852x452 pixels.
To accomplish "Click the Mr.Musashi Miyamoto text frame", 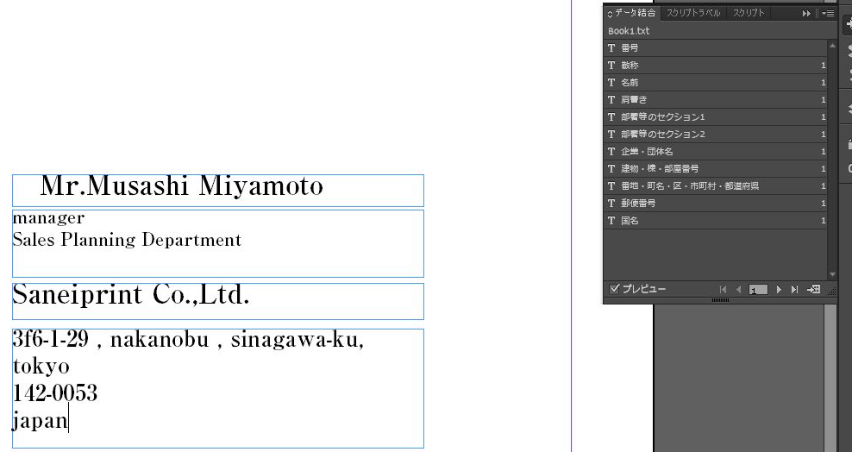I will click(218, 190).
